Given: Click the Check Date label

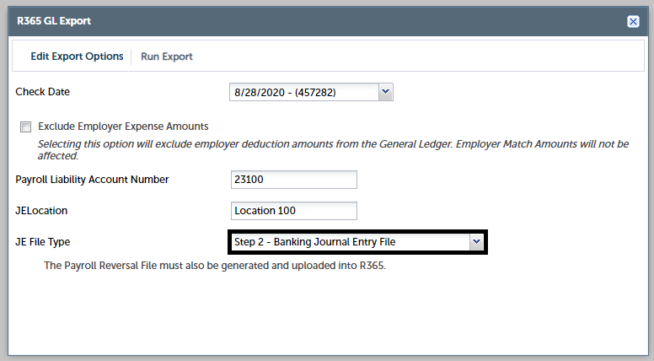Looking at the screenshot, I should click(x=42, y=92).
